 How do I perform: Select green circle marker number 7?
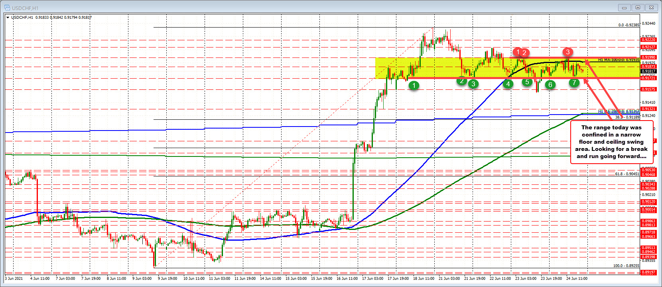tap(574, 83)
